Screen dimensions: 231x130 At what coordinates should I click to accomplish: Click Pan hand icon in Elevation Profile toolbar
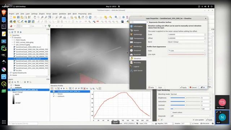[x=73, y=88]
